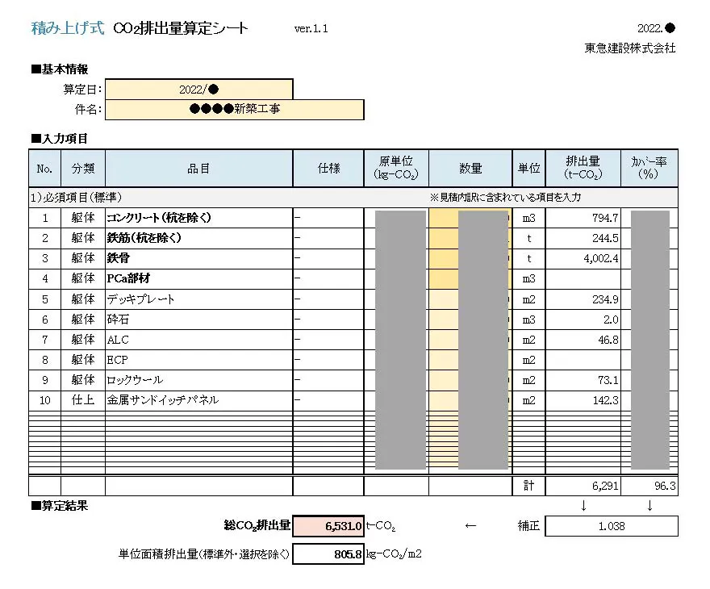The image size is (710, 589).
Task: Click the 単位 column header
Action: point(529,169)
